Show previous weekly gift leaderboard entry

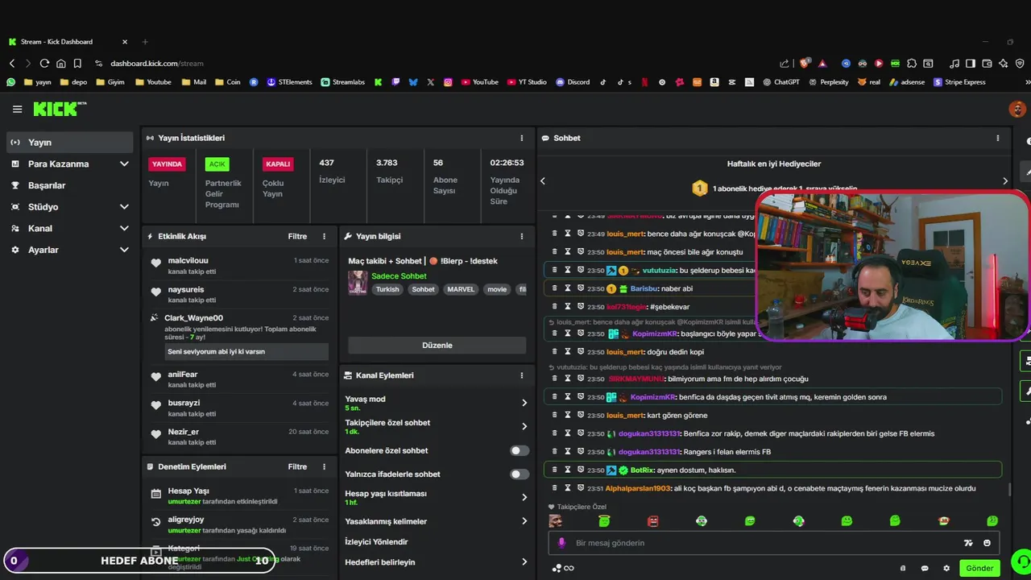tap(543, 181)
